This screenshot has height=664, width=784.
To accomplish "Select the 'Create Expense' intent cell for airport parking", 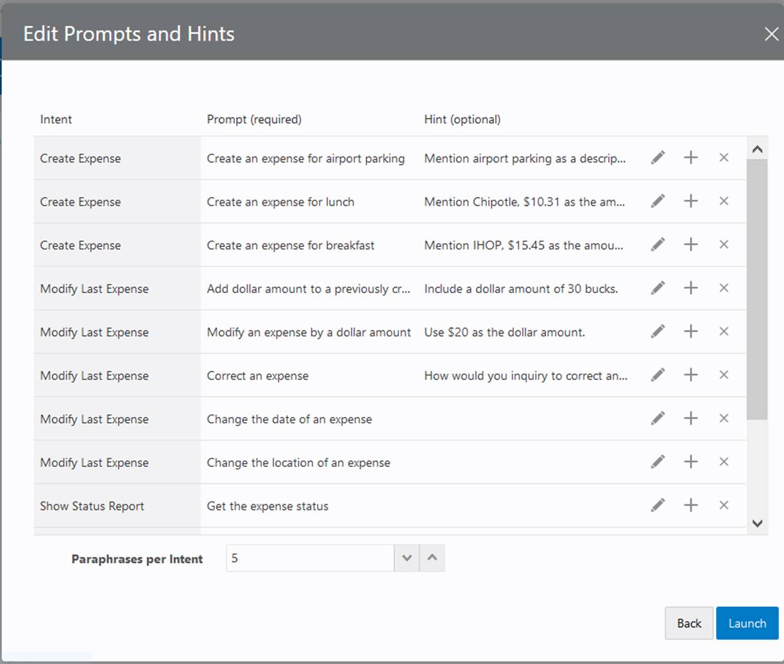I will coord(80,158).
